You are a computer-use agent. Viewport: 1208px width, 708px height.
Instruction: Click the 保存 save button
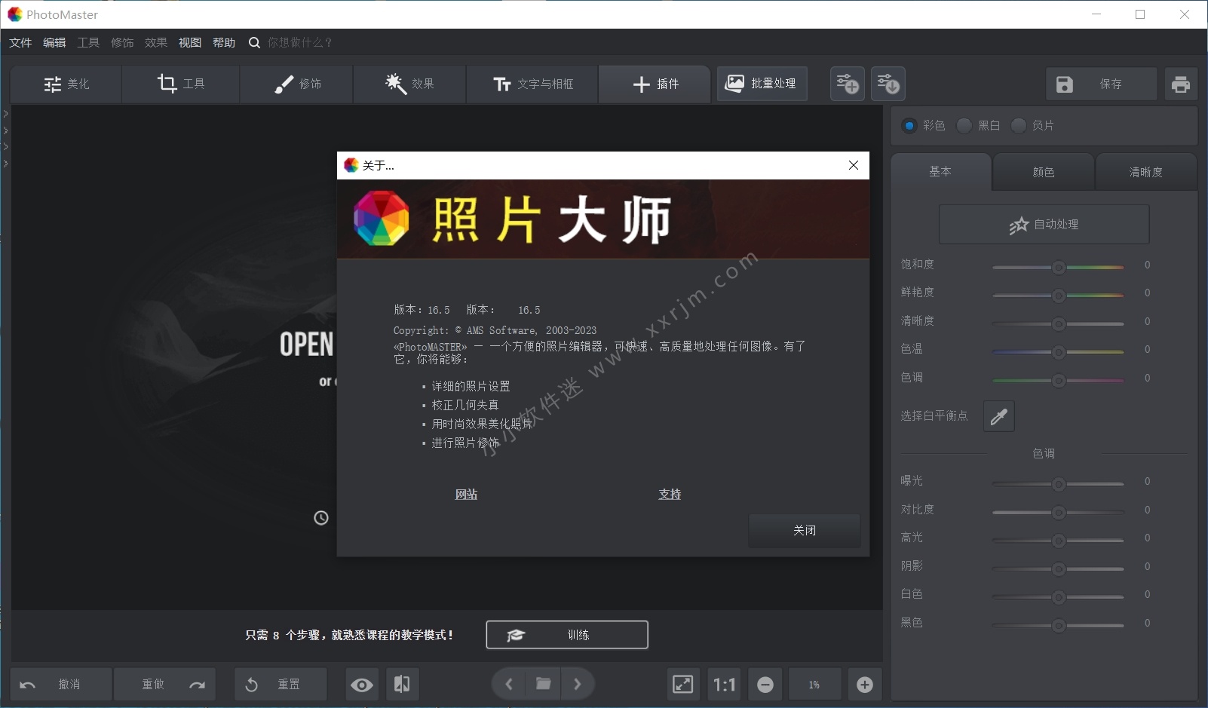click(1101, 84)
